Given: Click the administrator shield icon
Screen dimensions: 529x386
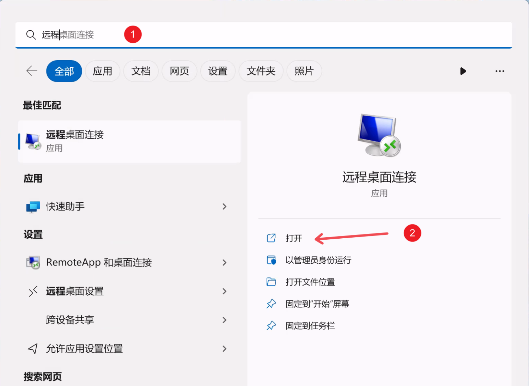Looking at the screenshot, I should tap(271, 260).
